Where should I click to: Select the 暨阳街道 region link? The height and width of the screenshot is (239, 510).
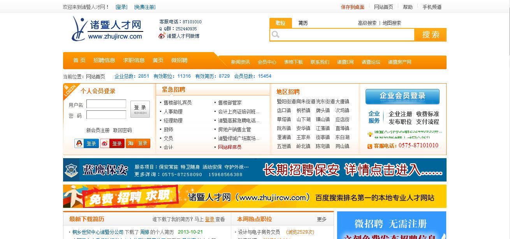(x=286, y=101)
